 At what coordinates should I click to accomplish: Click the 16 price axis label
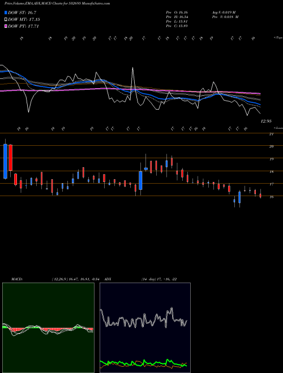click(271, 197)
